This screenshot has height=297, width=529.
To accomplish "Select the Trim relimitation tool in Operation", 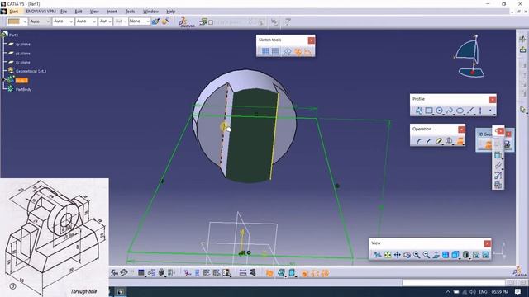I will [x=439, y=141].
